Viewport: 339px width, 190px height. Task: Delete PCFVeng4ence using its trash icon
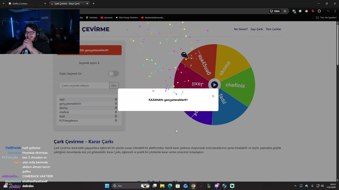(116, 121)
